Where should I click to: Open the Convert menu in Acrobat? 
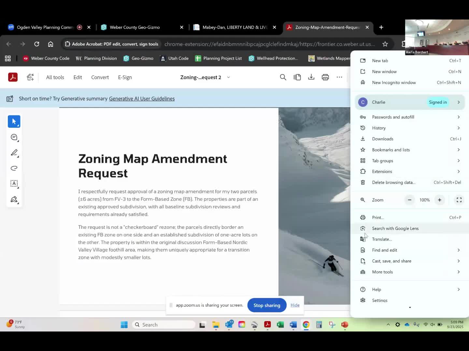pyautogui.click(x=100, y=77)
